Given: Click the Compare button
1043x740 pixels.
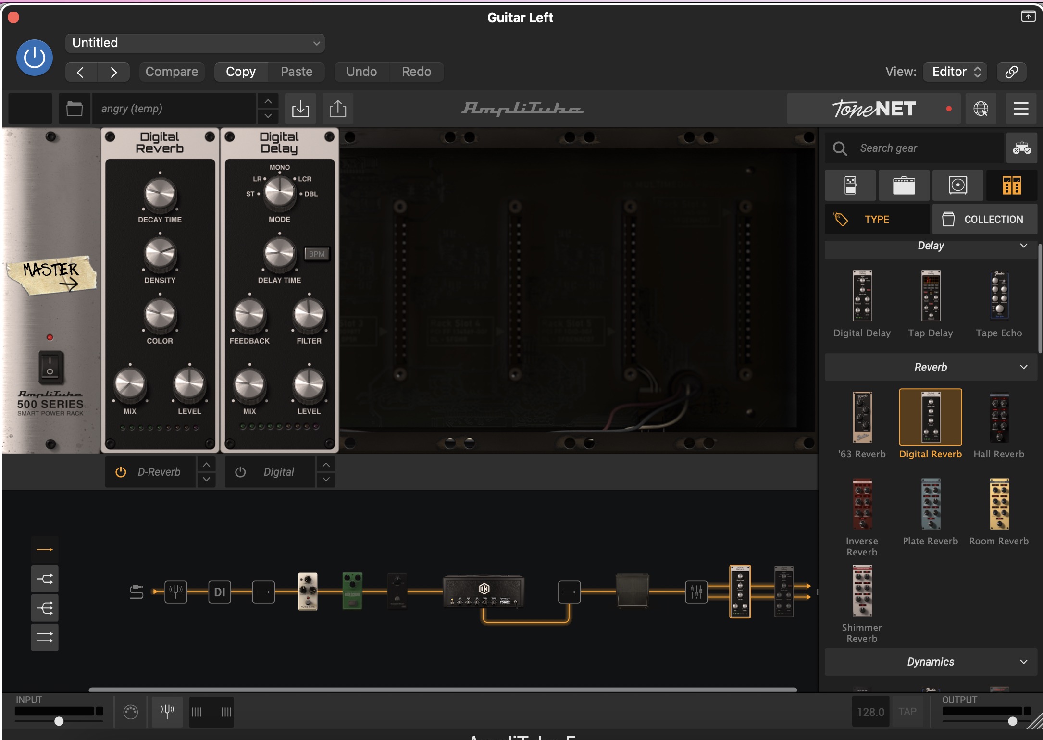Looking at the screenshot, I should (x=172, y=72).
